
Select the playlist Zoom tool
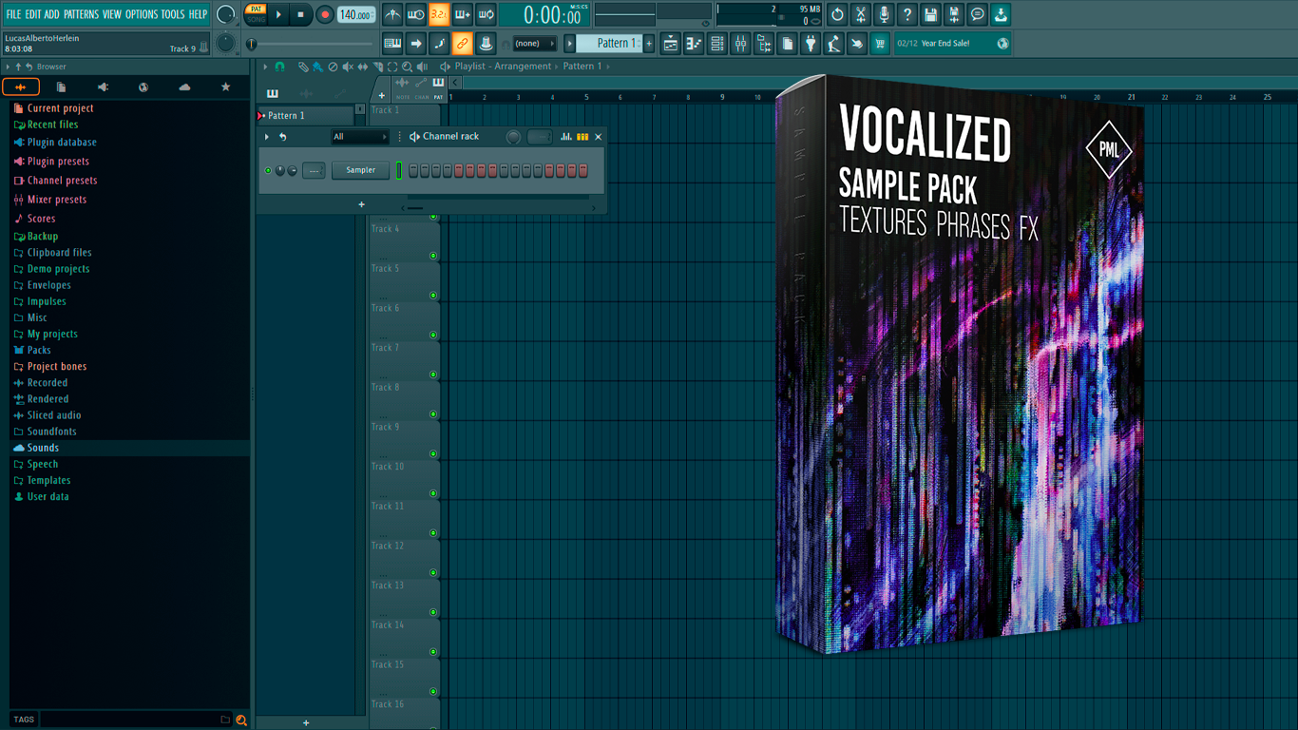(407, 67)
